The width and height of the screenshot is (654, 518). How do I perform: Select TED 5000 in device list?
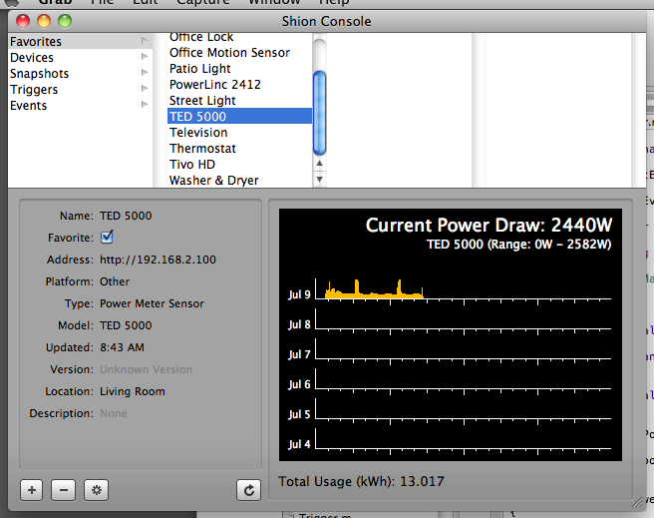[x=239, y=116]
